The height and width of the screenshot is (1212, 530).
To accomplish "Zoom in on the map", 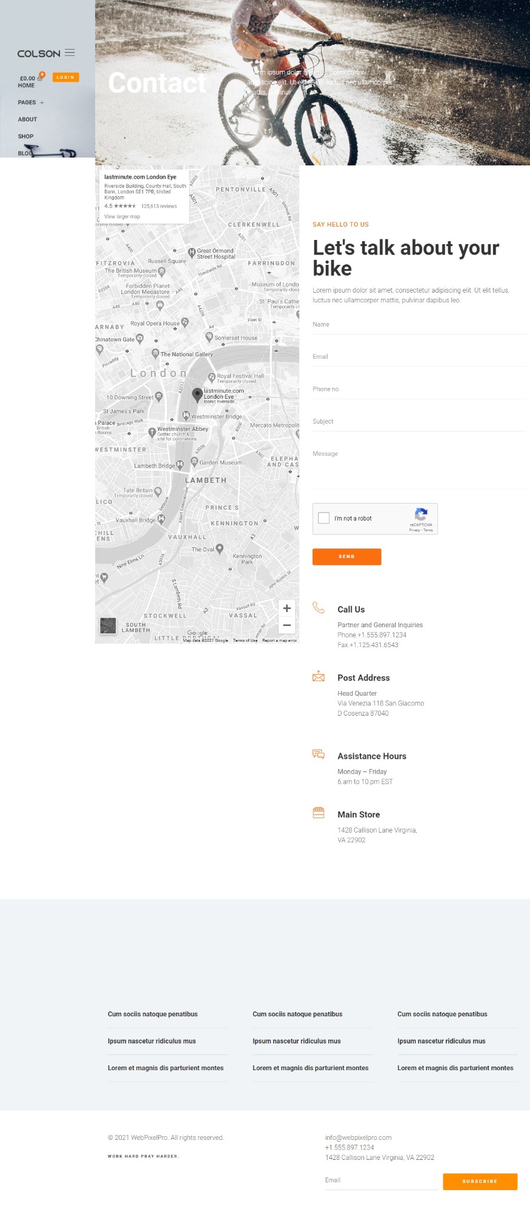I will 287,608.
